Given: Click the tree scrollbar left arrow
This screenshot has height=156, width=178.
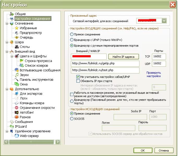Looking at the screenshot, I should tap(6, 142).
